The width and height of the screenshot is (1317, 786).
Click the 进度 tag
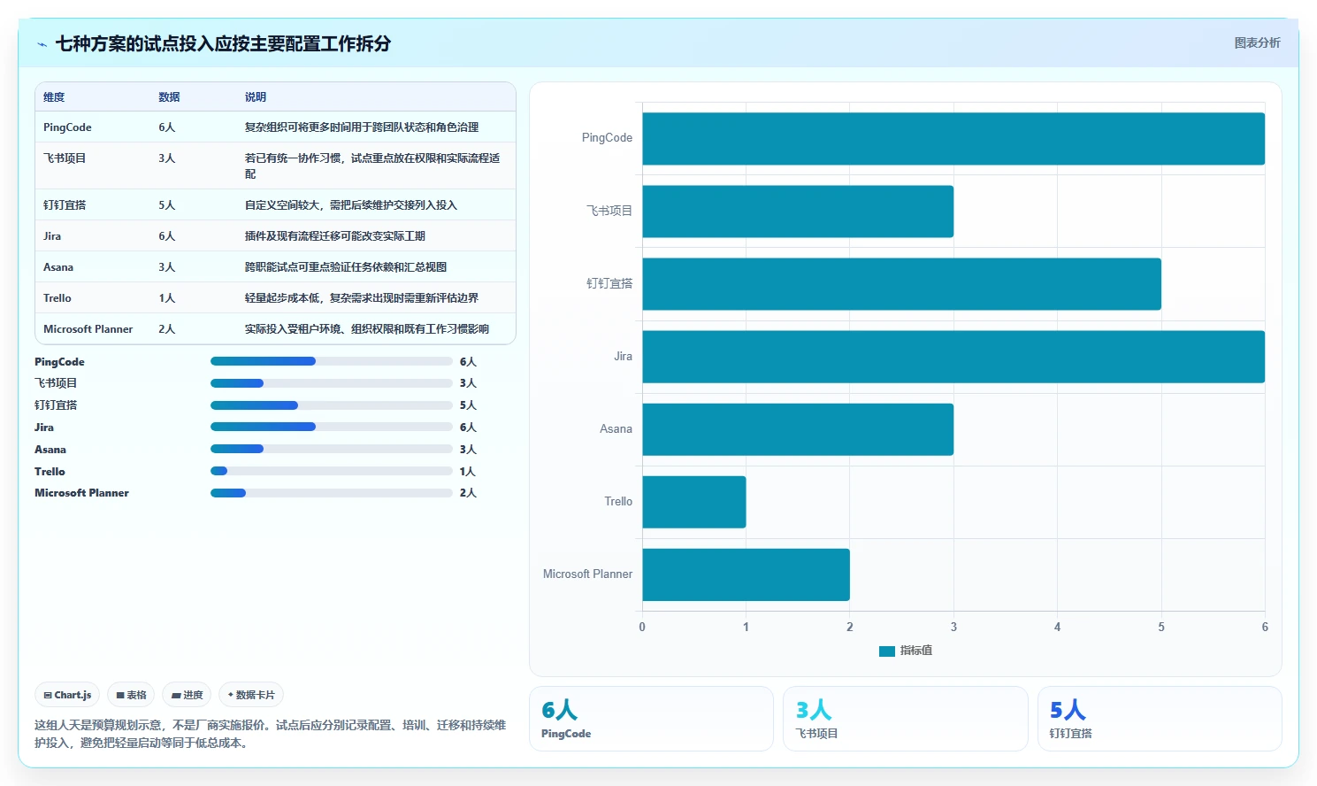click(187, 695)
